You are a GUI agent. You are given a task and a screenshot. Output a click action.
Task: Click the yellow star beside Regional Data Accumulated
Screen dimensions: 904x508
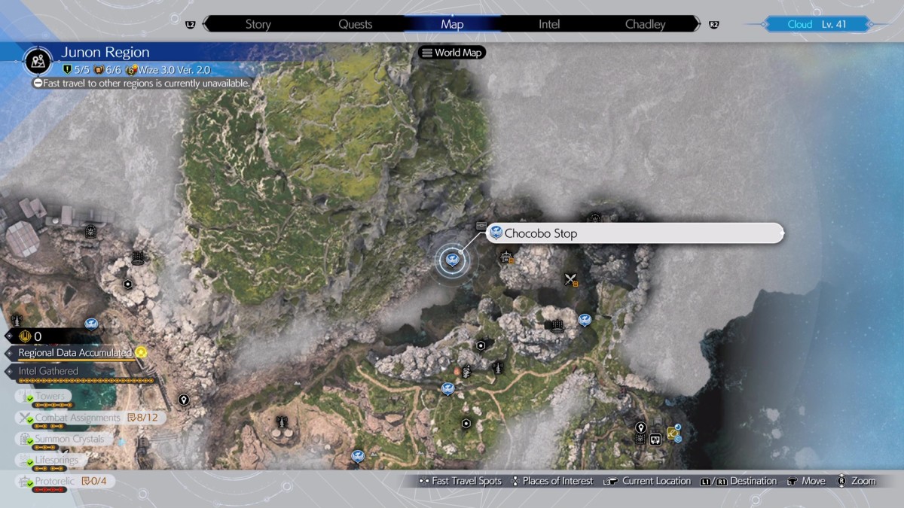pos(140,352)
